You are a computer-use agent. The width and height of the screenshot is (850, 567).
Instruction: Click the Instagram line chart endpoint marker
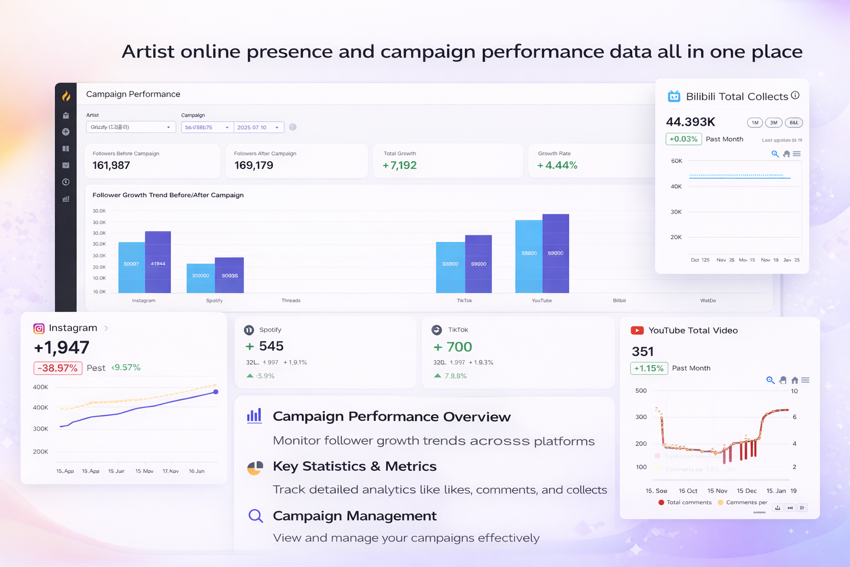[216, 392]
